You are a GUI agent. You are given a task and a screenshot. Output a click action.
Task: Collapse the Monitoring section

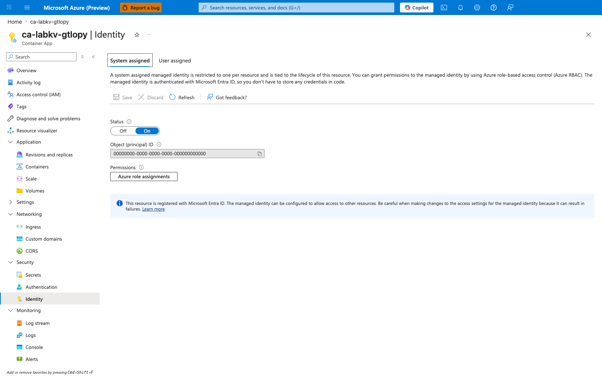pos(11,310)
